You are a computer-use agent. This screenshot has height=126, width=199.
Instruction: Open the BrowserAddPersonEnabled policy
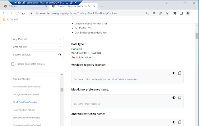tap(26, 118)
